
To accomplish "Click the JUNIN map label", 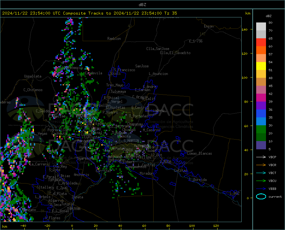I will point(128,150).
